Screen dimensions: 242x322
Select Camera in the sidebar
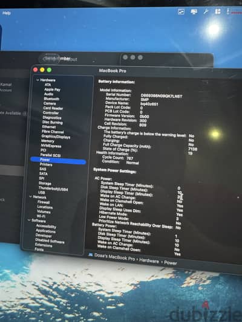pyautogui.click(x=50, y=103)
